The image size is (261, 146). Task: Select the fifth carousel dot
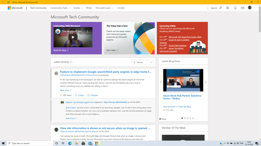(193, 118)
